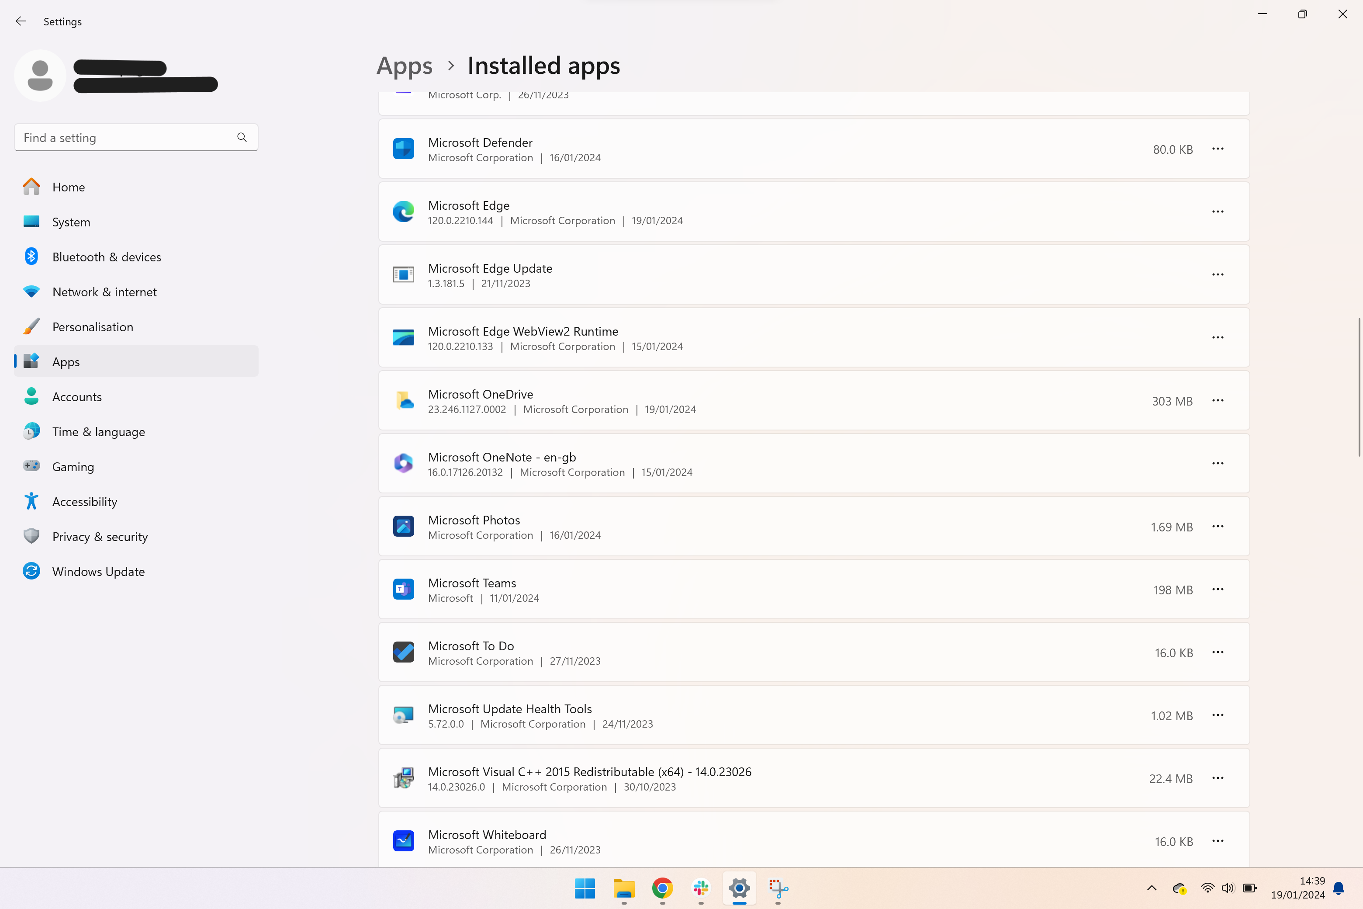Open Privacy & security settings
This screenshot has height=909, width=1363.
point(136,537)
